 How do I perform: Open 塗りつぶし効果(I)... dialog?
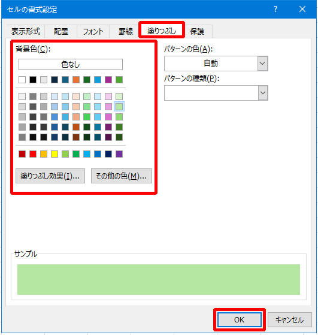click(x=50, y=176)
